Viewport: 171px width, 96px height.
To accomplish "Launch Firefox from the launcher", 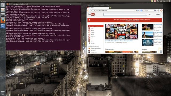I will 3,21.
